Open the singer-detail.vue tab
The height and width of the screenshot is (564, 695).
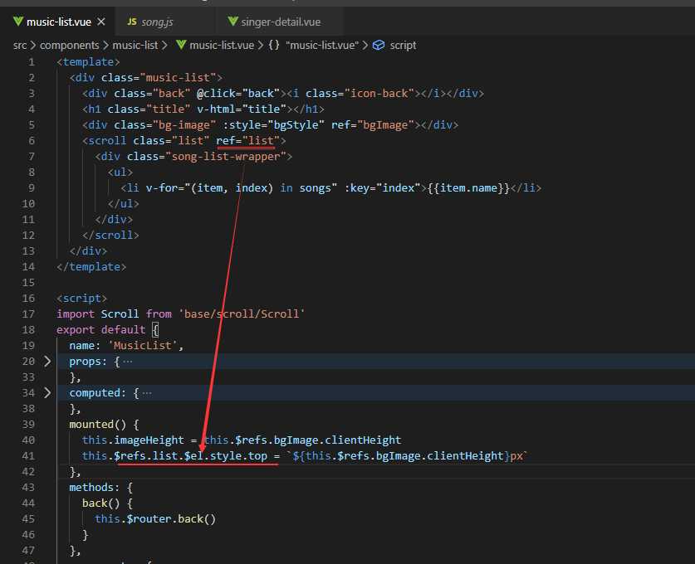280,22
